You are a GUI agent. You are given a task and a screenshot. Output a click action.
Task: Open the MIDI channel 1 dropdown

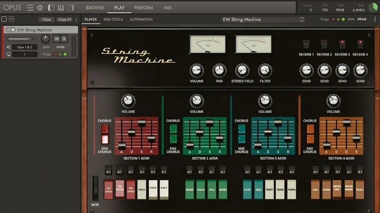click(x=24, y=54)
